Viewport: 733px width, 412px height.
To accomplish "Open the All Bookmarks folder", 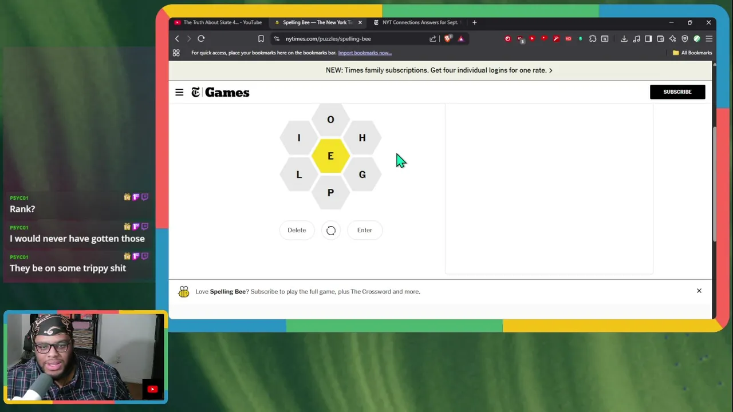I will click(692, 53).
